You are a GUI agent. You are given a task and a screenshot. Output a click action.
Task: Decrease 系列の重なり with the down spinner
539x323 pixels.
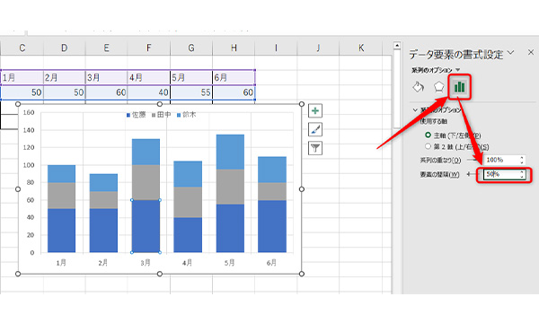522,162
